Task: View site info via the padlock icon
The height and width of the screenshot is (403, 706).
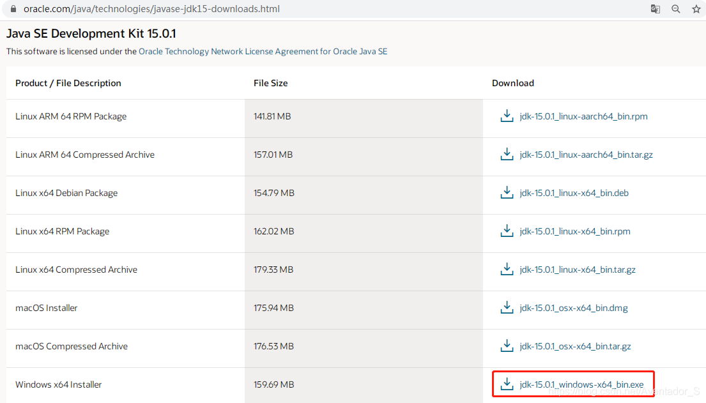Action: [x=13, y=9]
